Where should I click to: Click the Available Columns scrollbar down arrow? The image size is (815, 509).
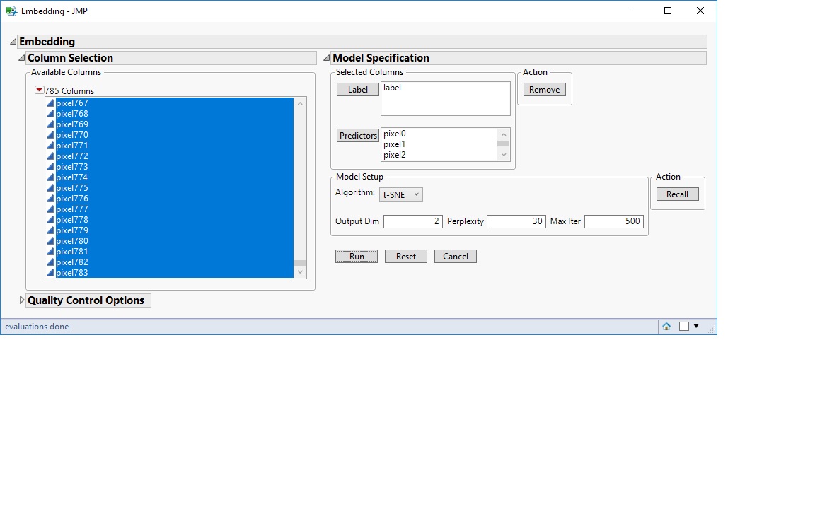tap(300, 272)
